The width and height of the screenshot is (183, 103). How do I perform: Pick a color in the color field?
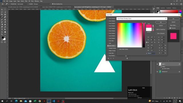[x=130, y=35]
